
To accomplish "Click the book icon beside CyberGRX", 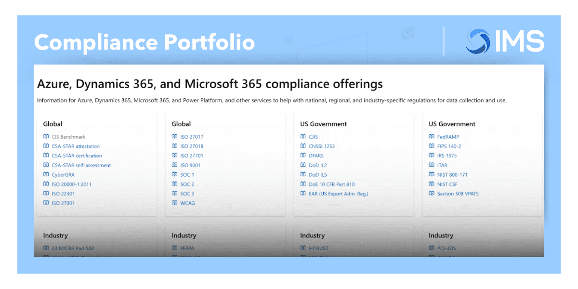I will click(46, 175).
